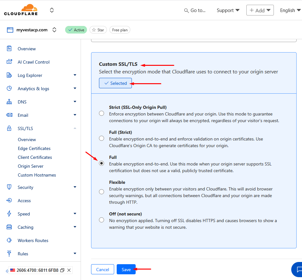Open the English language dropdown
Image resolution: width=302 pixels, height=280 pixels.
tap(290, 10)
